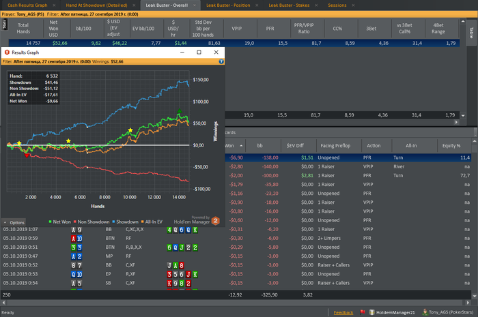Click the HoldemManager21 database icon in status bar
This screenshot has height=317, width=478.
pos(371,312)
